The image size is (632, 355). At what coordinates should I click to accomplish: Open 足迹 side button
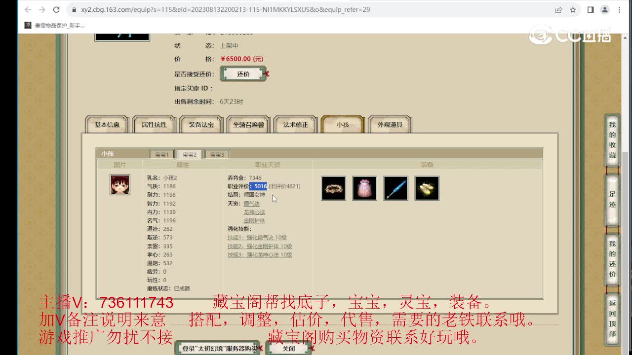point(612,200)
